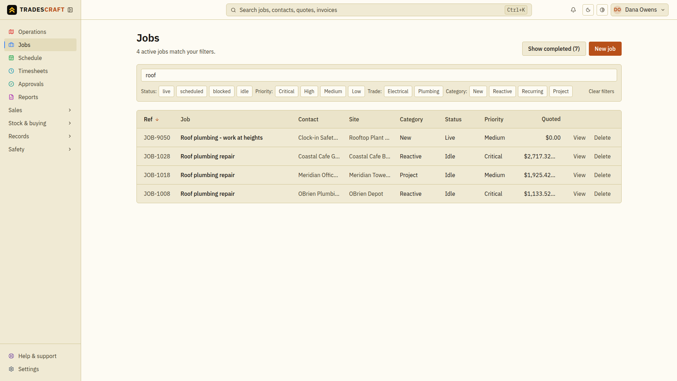Viewport: 677px width, 381px height.
Task: Click the jobs filter box containing roof
Action: pos(379,75)
